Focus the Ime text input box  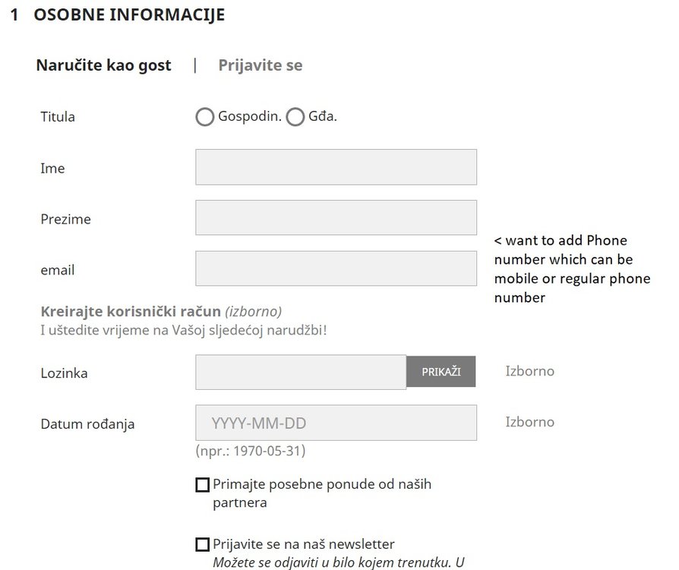point(336,167)
